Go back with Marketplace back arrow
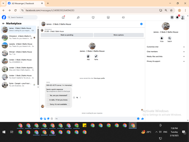Screen dimensions: 189x142 click(x=3, y=23)
